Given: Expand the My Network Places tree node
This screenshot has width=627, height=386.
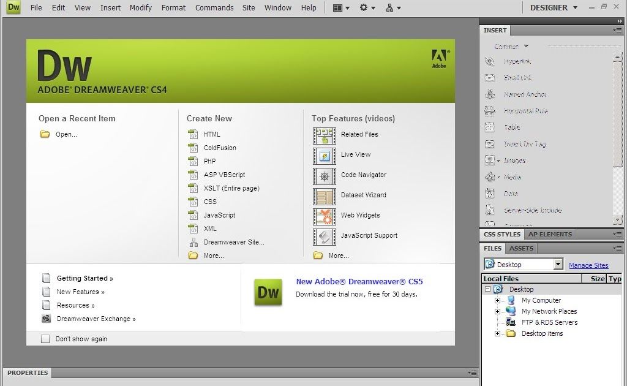Looking at the screenshot, I should pyautogui.click(x=497, y=311).
